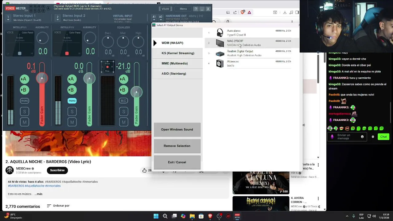Screen dimensions: 393x221
Task: Open Voicemeeter help question mark
Action: tap(196, 9)
